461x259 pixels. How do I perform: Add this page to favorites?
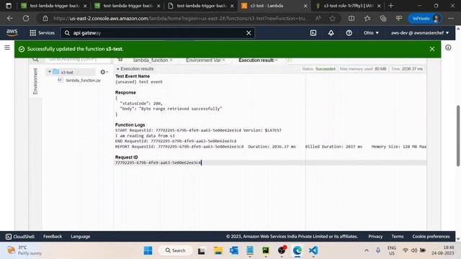click(332, 19)
